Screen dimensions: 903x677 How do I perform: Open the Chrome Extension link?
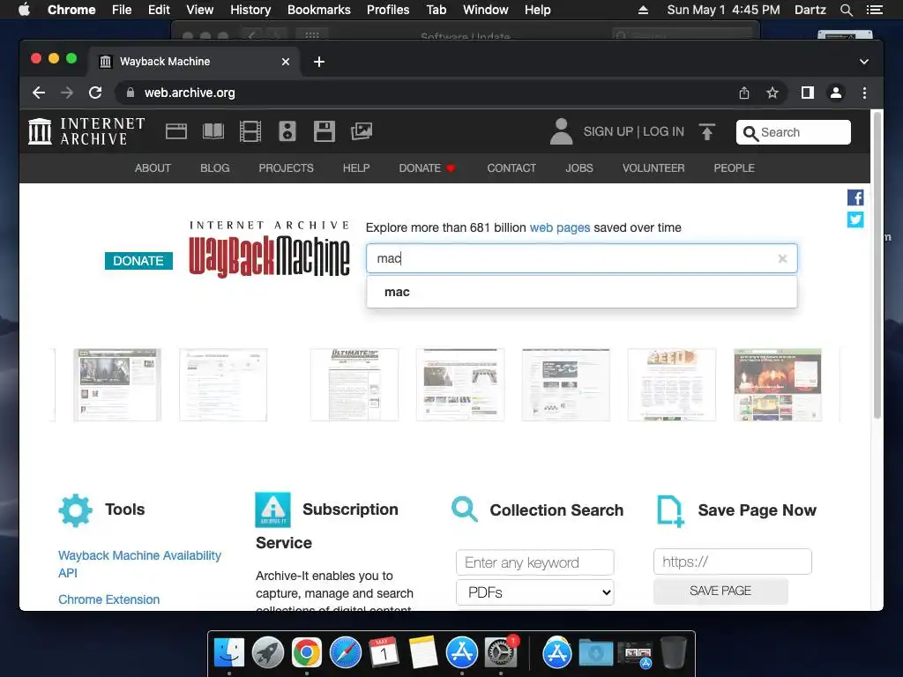pos(108,599)
